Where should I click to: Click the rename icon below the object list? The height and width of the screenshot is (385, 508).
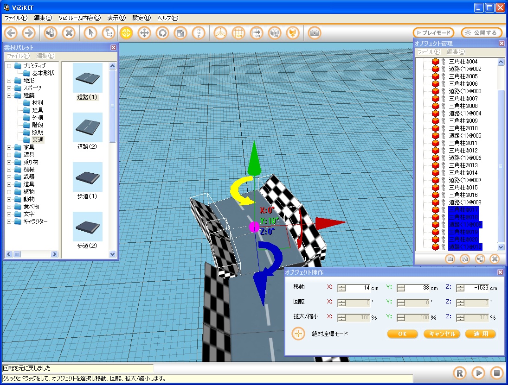465,259
